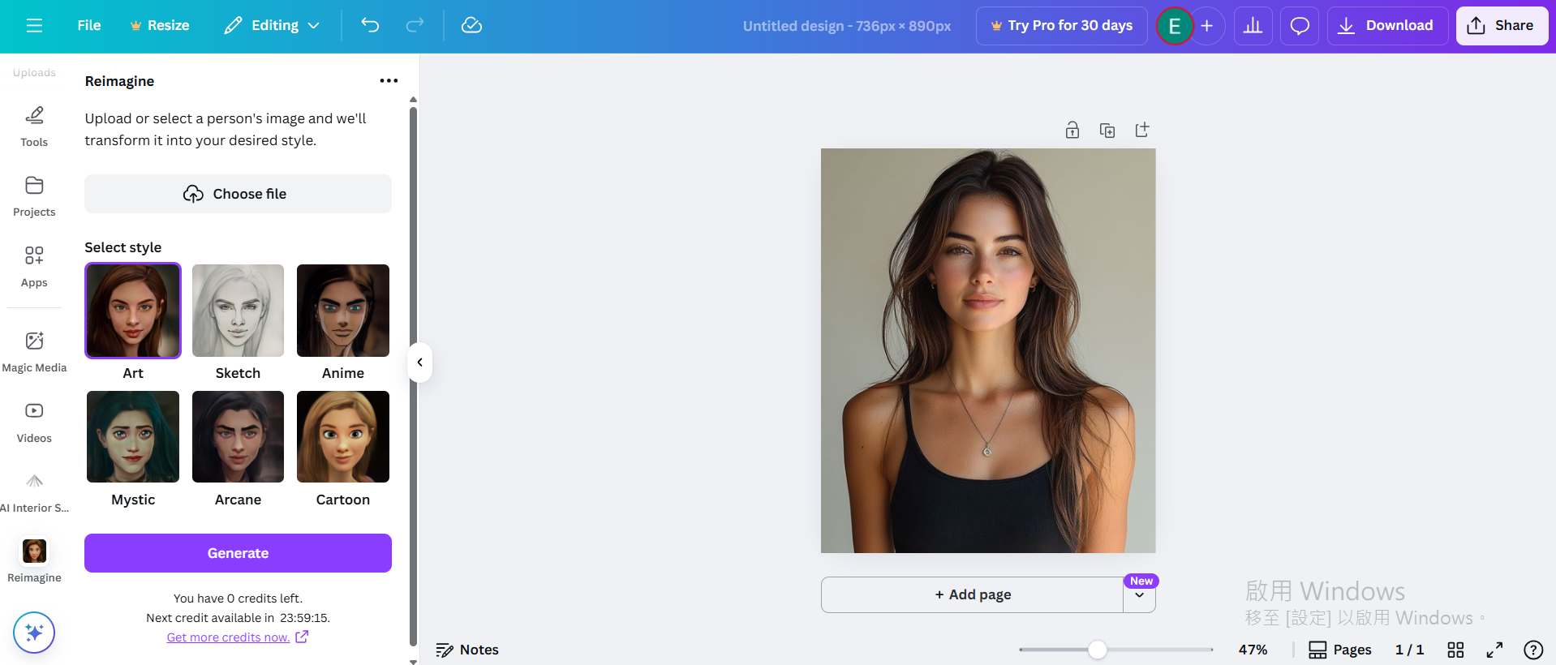Select the Anime style thumbnail
Screen dimensions: 1556x665
(x=343, y=311)
